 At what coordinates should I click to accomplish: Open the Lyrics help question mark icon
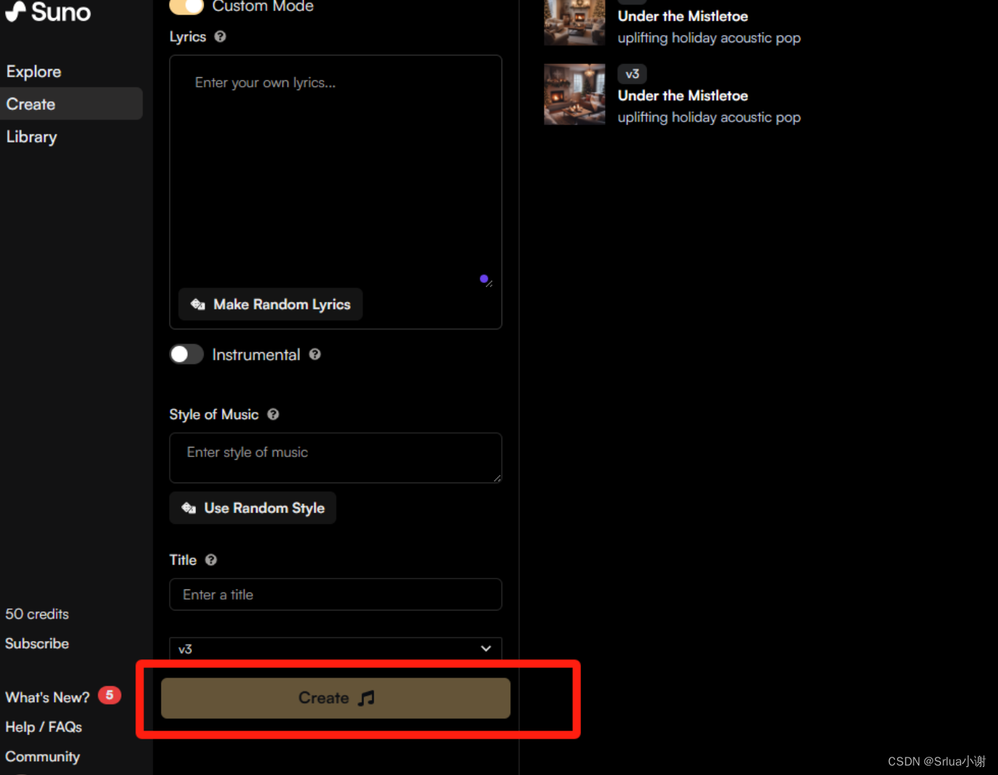click(220, 36)
